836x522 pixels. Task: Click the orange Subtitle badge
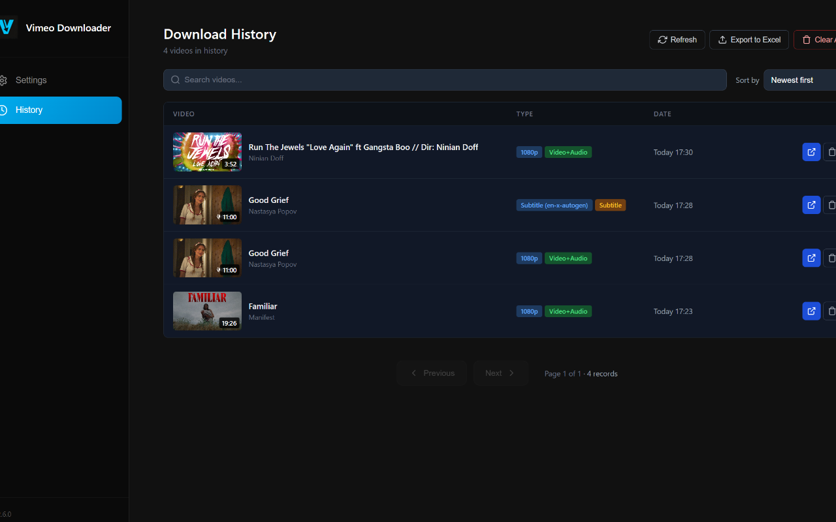(611, 205)
